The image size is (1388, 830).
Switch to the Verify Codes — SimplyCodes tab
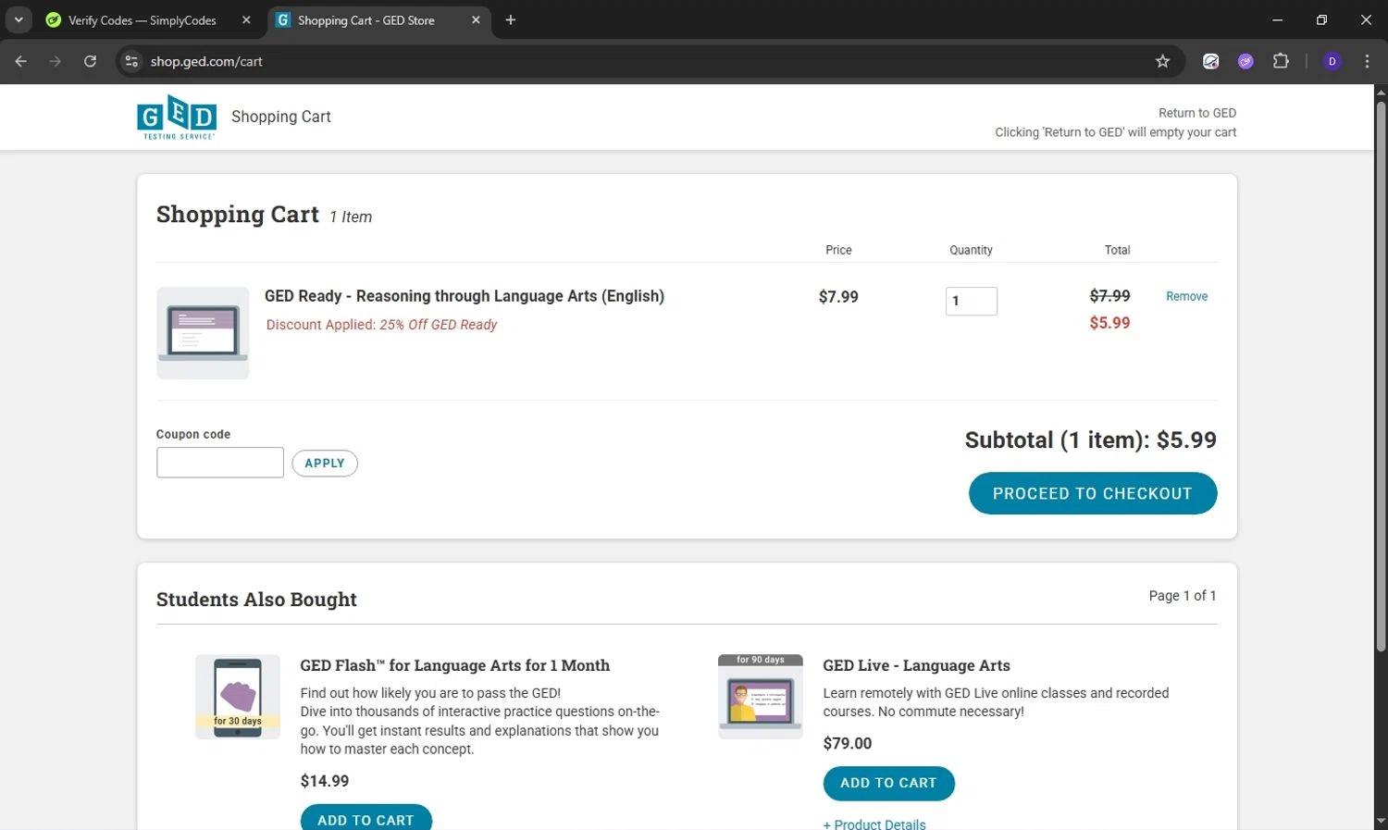[x=143, y=19]
